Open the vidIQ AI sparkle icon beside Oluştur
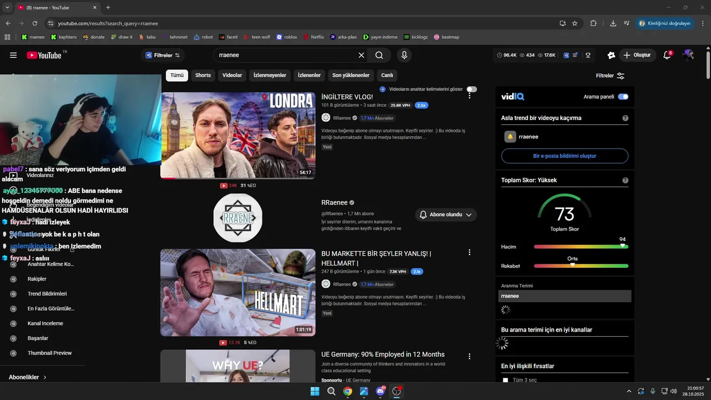711x400 pixels. click(x=611, y=55)
